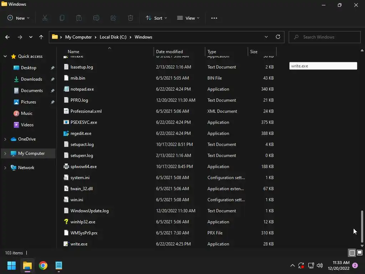The width and height of the screenshot is (365, 274).
Task: Open File Explorer from the taskbar
Action: click(27, 265)
